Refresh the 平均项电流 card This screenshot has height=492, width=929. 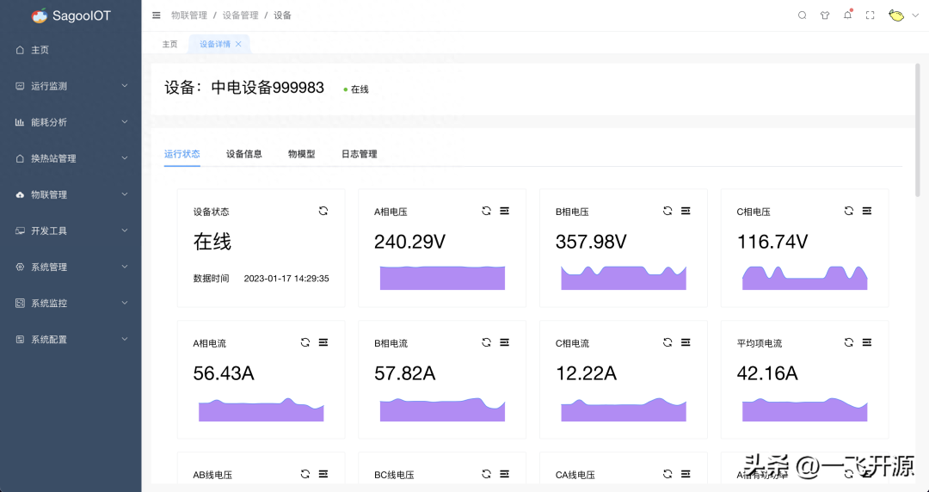coord(849,342)
